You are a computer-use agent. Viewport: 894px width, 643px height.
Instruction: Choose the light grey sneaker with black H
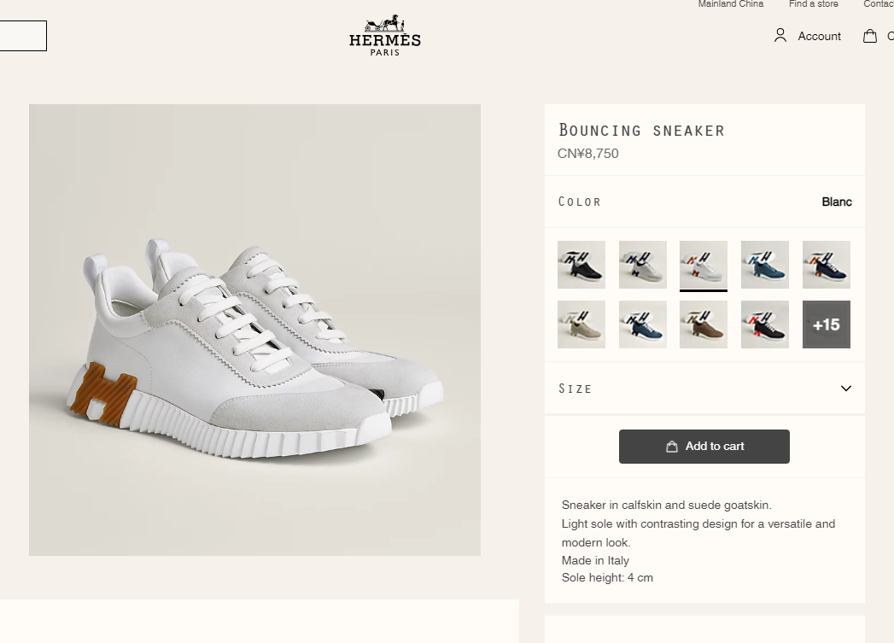click(643, 265)
